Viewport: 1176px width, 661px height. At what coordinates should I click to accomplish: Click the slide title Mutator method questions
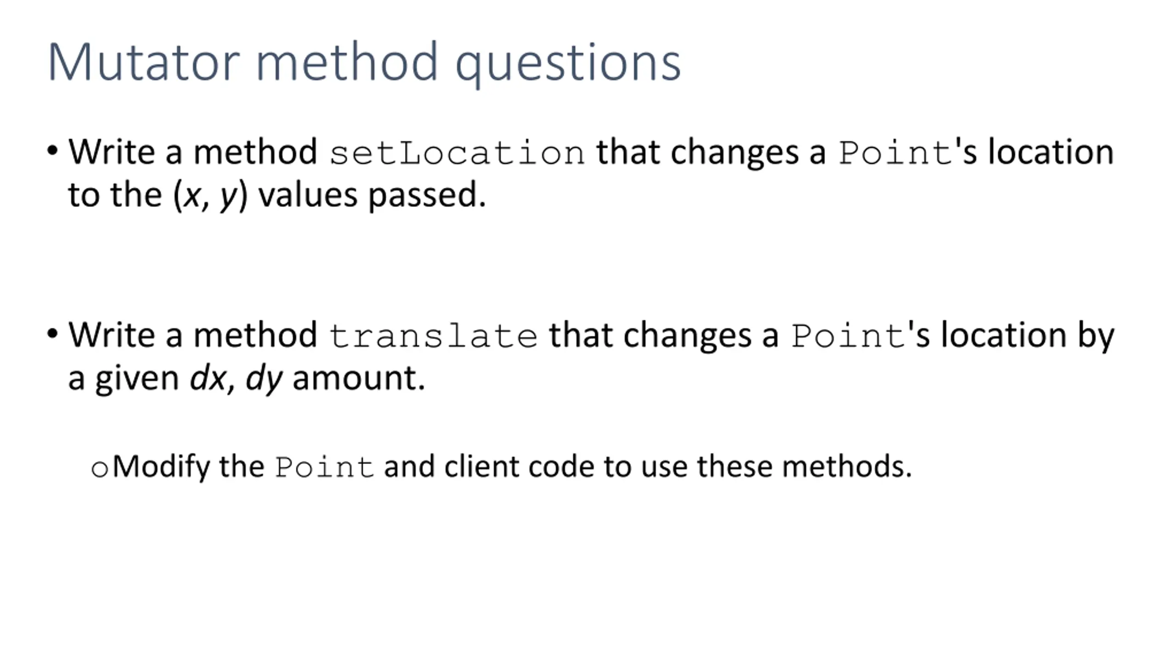click(364, 63)
